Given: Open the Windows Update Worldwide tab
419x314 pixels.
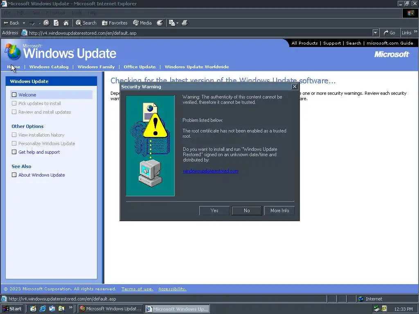Looking at the screenshot, I should click(x=197, y=67).
